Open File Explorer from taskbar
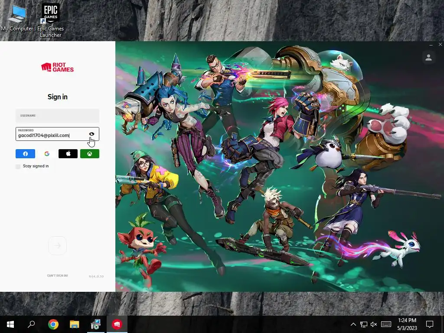444x333 pixels. click(74, 324)
